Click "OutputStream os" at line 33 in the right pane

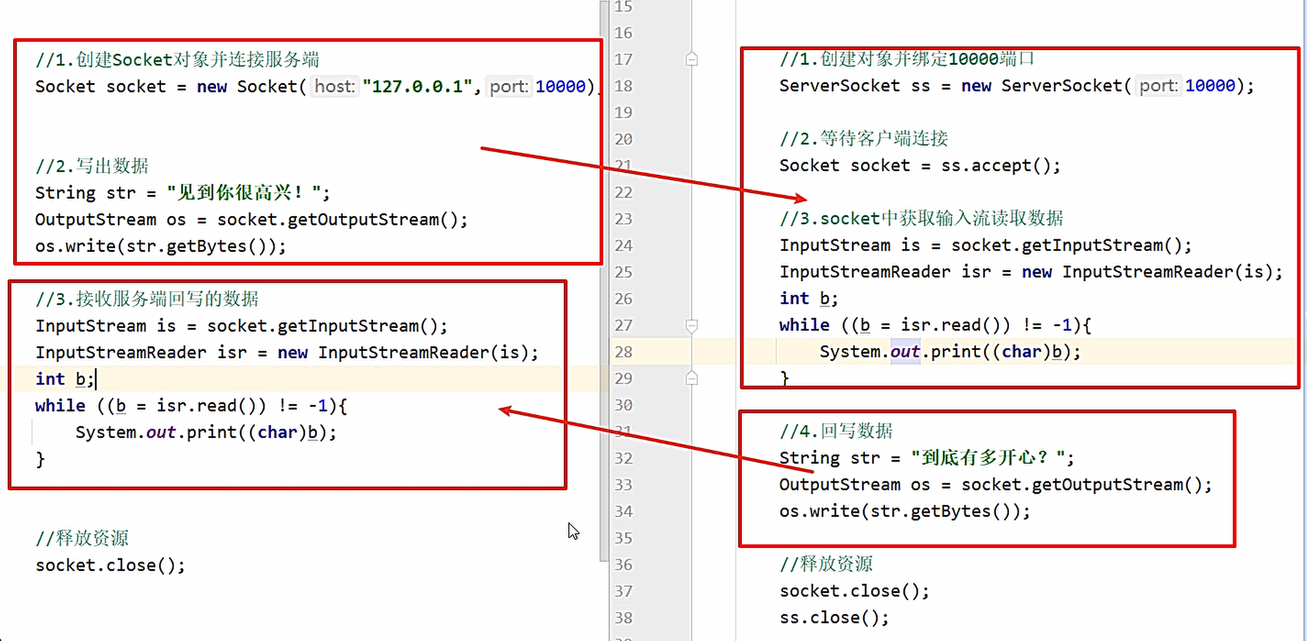(995, 485)
